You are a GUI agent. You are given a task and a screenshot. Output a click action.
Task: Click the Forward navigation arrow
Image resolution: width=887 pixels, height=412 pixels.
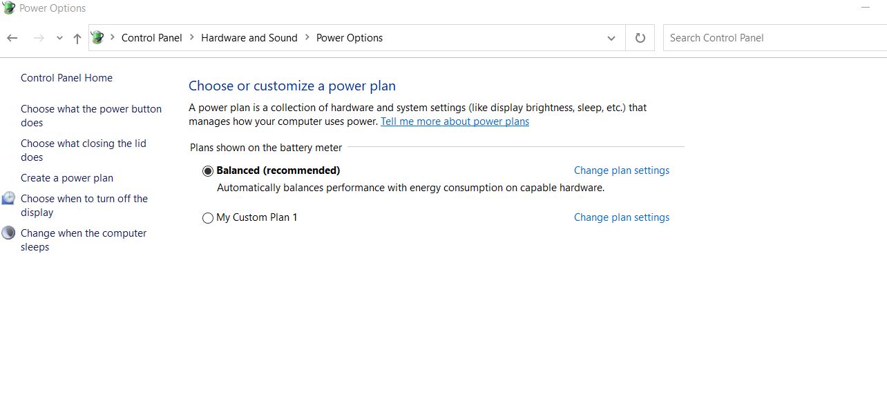[39, 38]
